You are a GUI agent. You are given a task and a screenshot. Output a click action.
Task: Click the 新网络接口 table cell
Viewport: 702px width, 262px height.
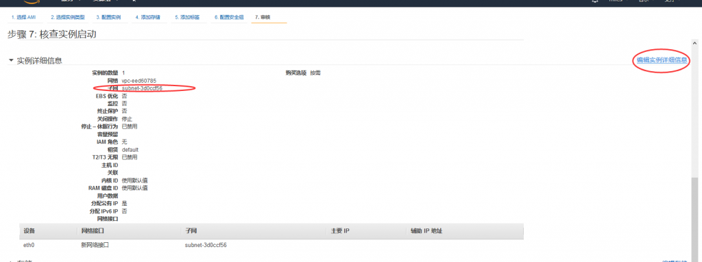click(95, 246)
